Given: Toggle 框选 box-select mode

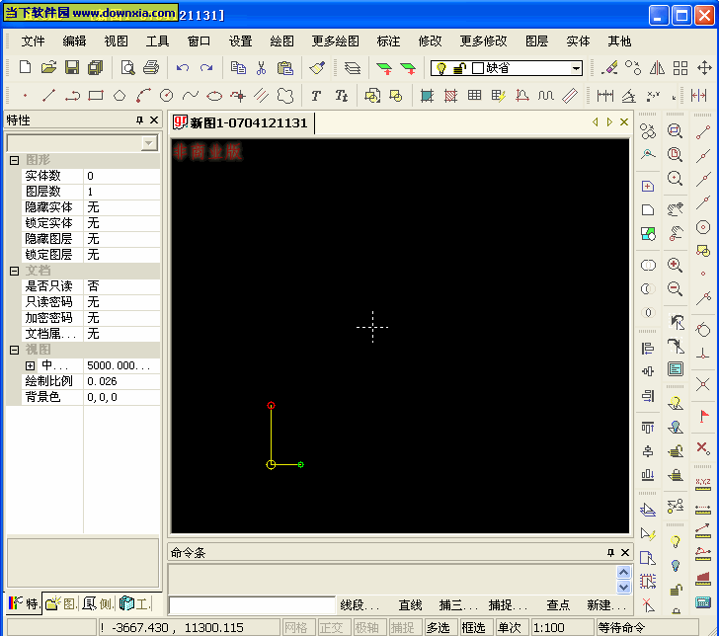Looking at the screenshot, I should [474, 627].
